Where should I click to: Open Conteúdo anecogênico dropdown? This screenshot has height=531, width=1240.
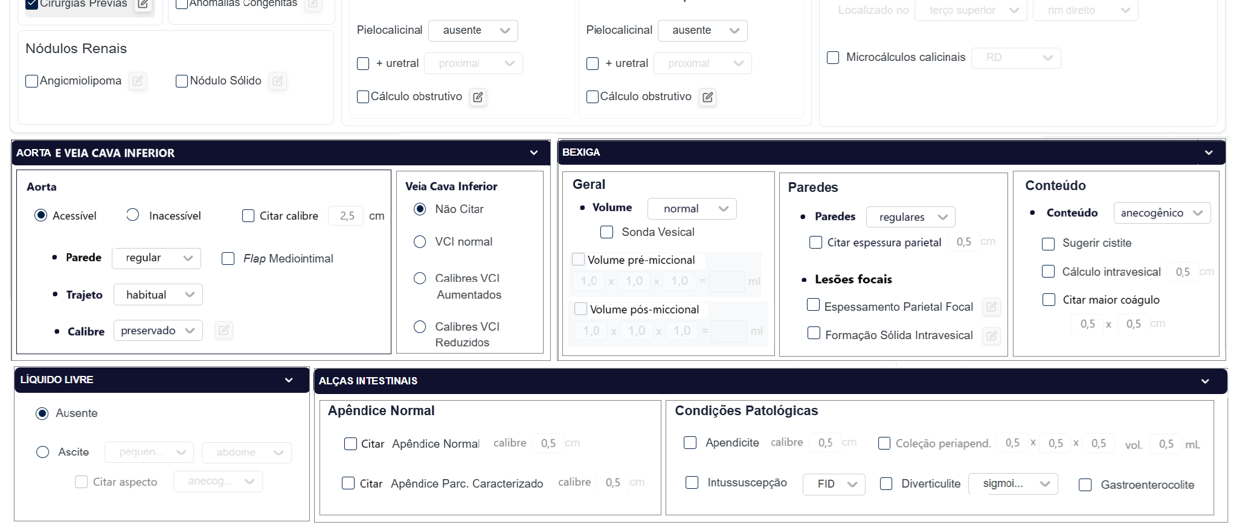click(x=1161, y=213)
